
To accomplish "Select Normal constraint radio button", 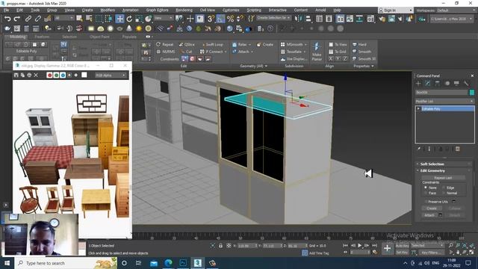I will [444, 193].
